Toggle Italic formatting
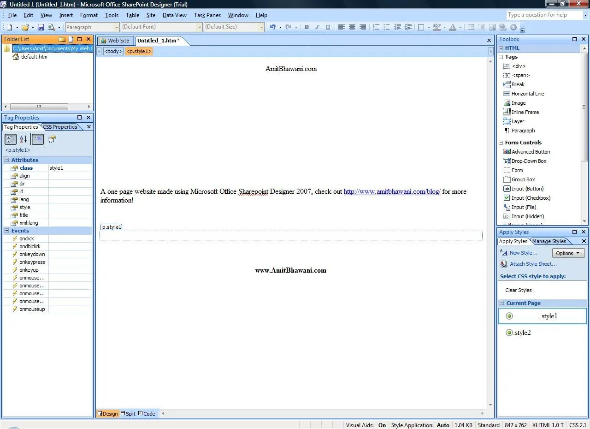The image size is (590, 429). click(317, 27)
